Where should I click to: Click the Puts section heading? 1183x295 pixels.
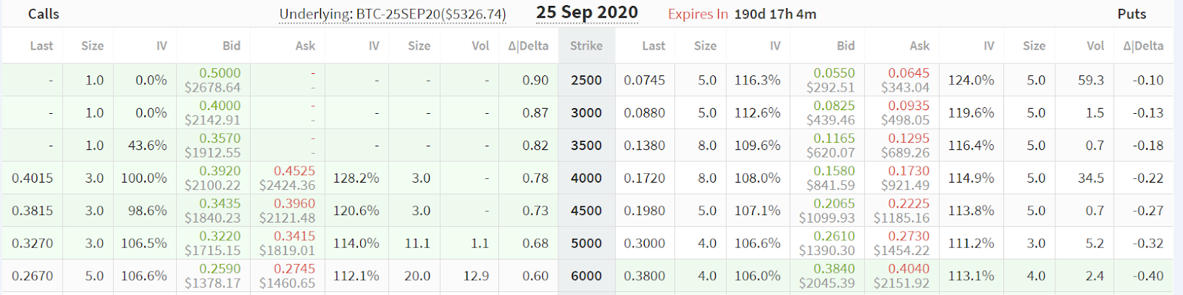pos(1132,14)
